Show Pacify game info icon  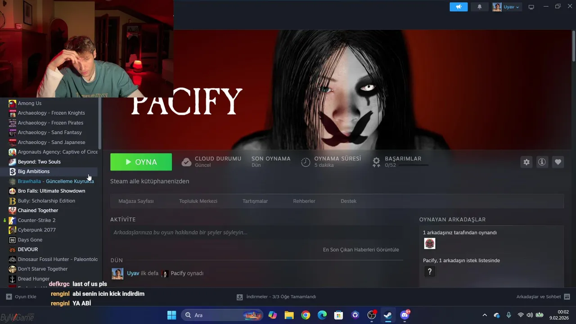click(542, 162)
